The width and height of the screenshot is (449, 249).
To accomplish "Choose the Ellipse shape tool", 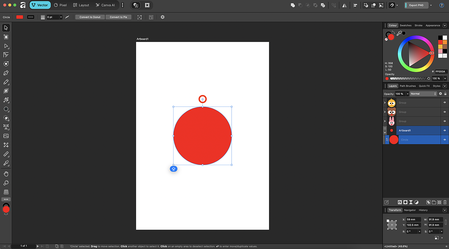I will pos(6,109).
